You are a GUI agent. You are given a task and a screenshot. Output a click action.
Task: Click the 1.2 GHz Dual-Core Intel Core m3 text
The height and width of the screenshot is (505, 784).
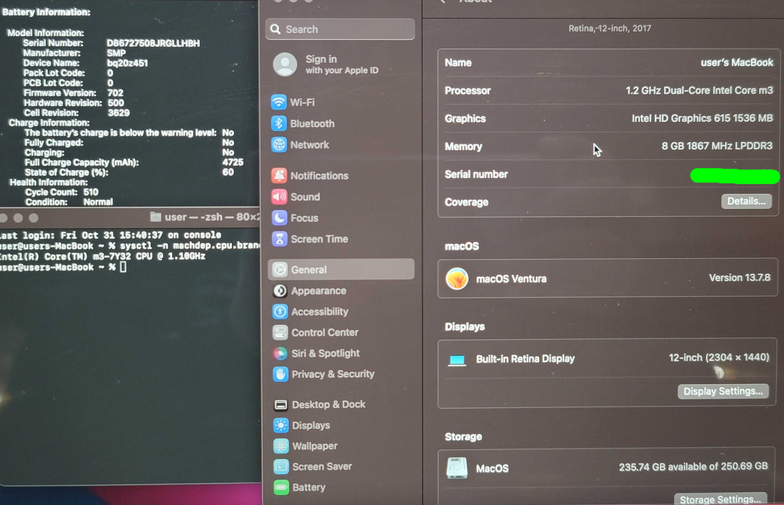(699, 90)
